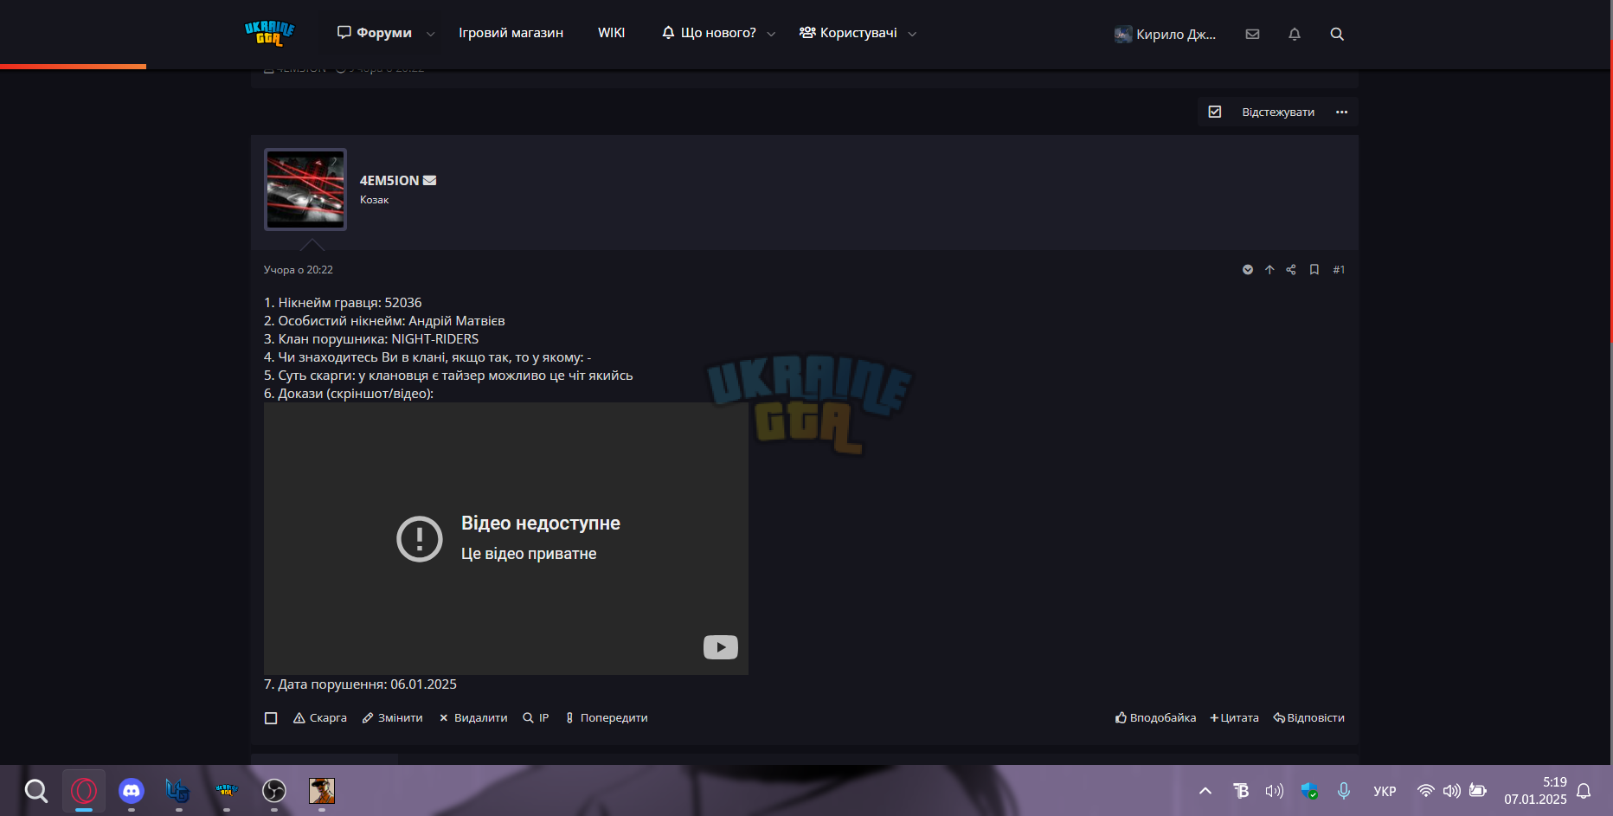
Task: Open the forum search magnifier
Action: pyautogui.click(x=1337, y=34)
